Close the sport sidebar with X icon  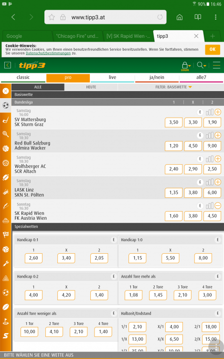[x=6, y=91]
